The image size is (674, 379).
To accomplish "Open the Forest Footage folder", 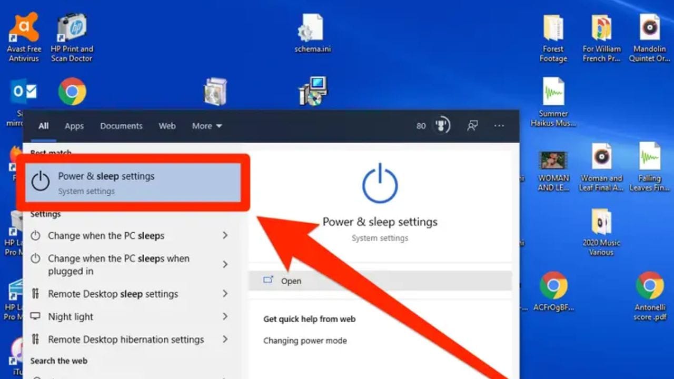I will (x=553, y=29).
